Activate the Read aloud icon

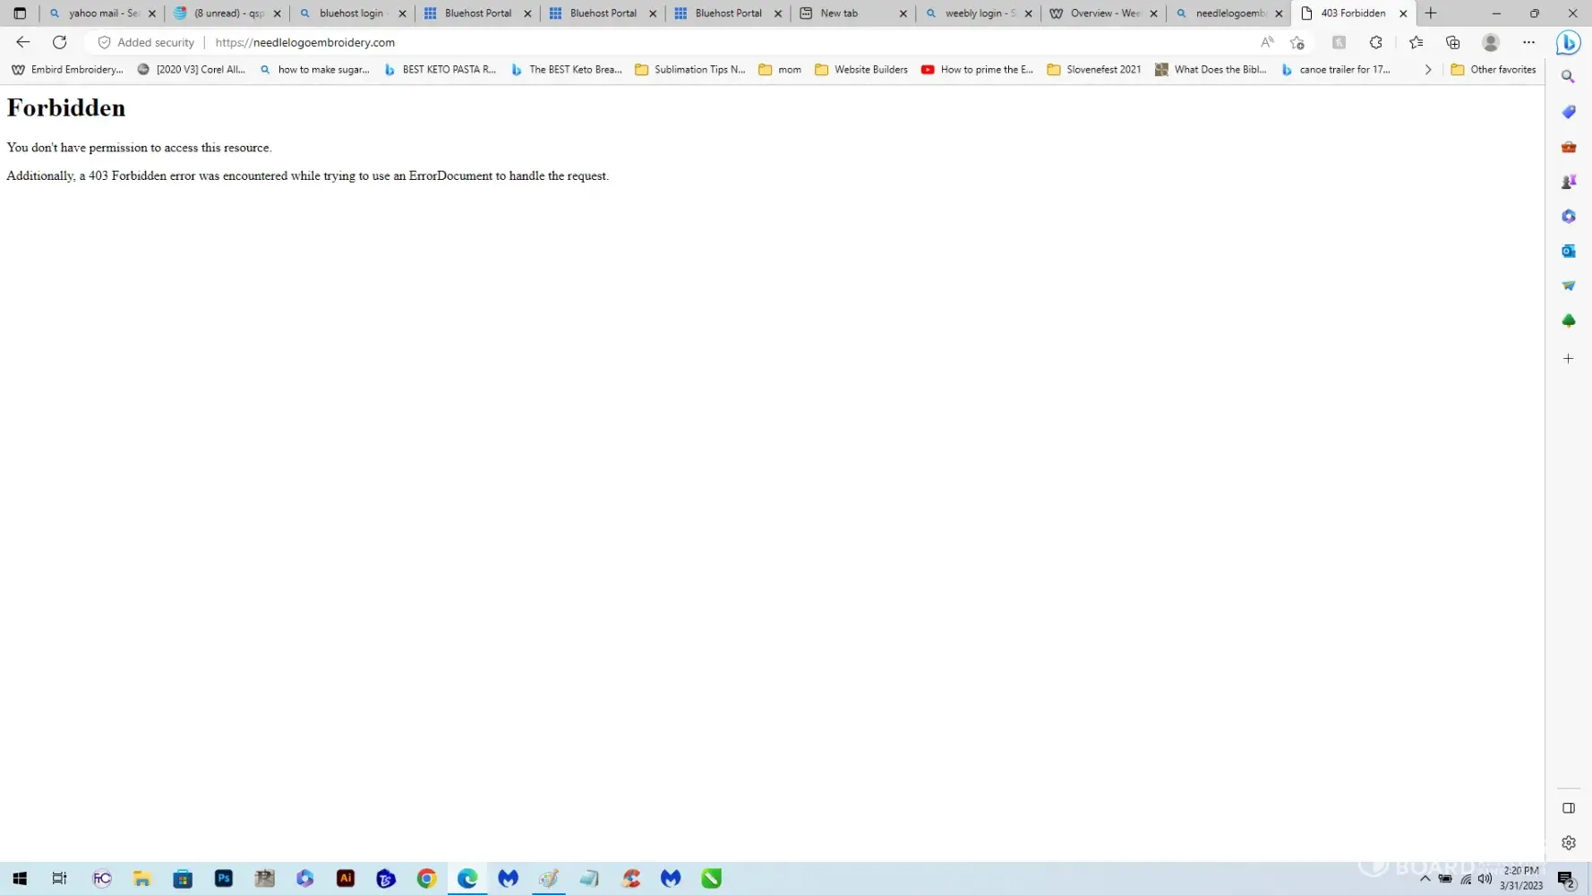click(x=1267, y=42)
